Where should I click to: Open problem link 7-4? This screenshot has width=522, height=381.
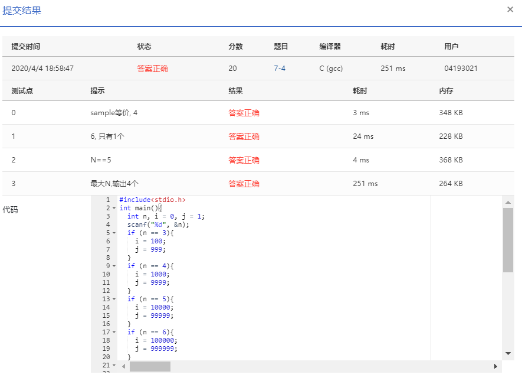[x=280, y=69]
